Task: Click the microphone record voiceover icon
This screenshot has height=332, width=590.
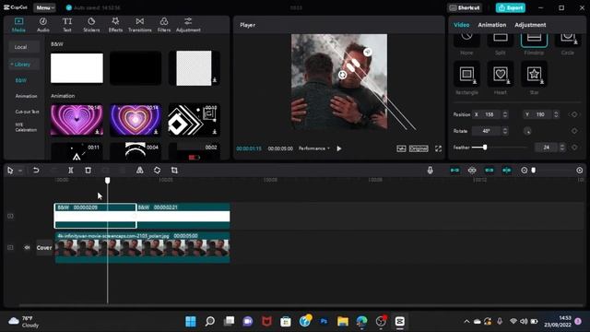Action: 431,170
